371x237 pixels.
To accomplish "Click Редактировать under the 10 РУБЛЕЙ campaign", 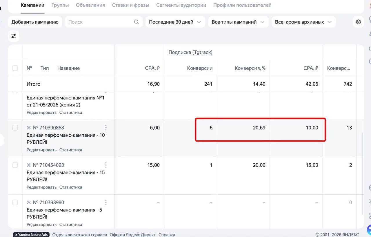I will 41,150.
